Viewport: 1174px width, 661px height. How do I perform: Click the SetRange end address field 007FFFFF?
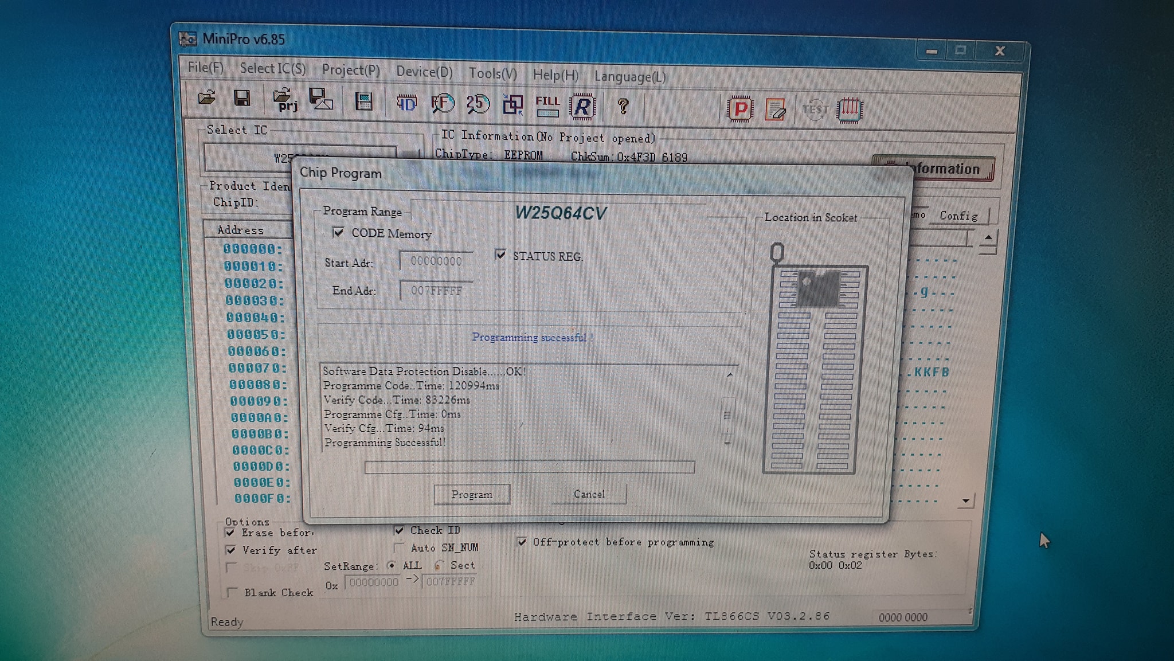[x=451, y=582]
